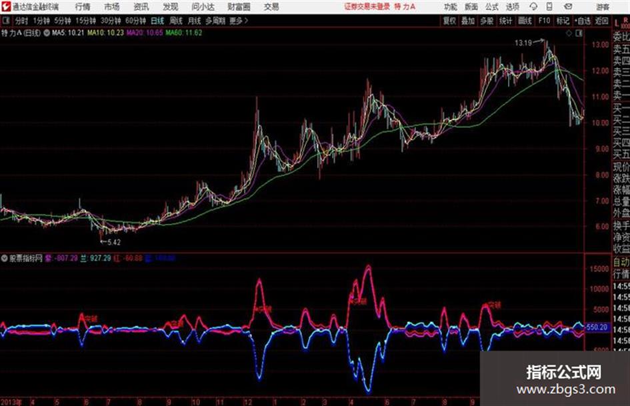Switch to the 15分钟 period tab

86,21
